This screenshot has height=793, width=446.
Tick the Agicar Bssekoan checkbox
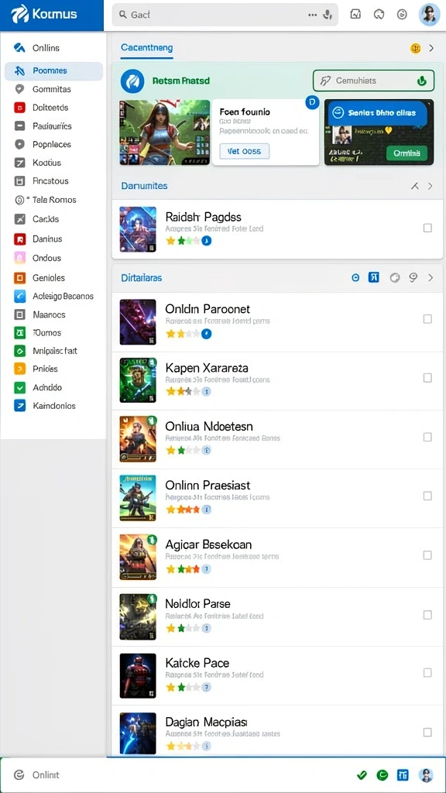pos(427,555)
